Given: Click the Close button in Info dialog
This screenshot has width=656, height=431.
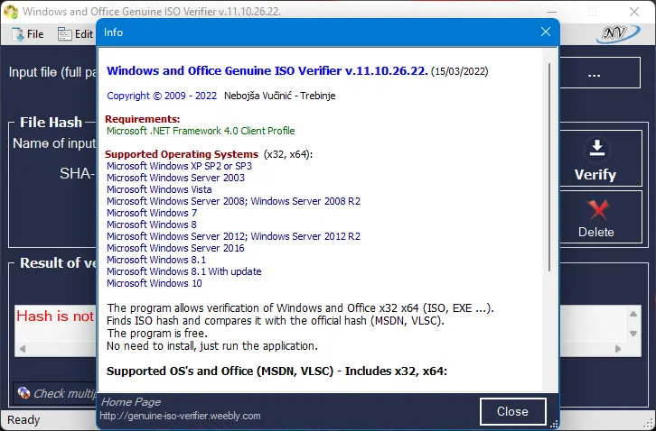Looking at the screenshot, I should pos(513,411).
